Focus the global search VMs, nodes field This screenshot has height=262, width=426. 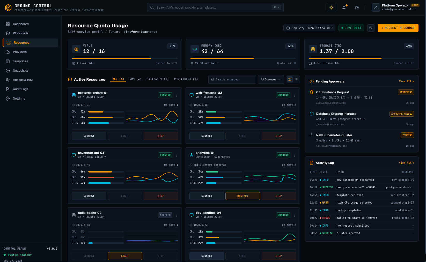point(215,8)
